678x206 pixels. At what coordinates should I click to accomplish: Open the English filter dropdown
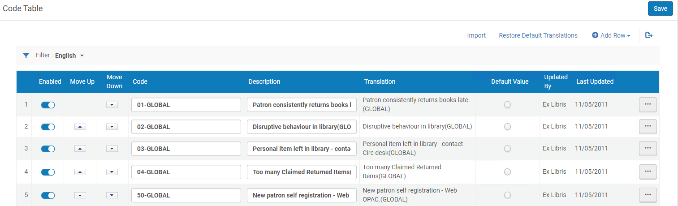[x=69, y=56]
